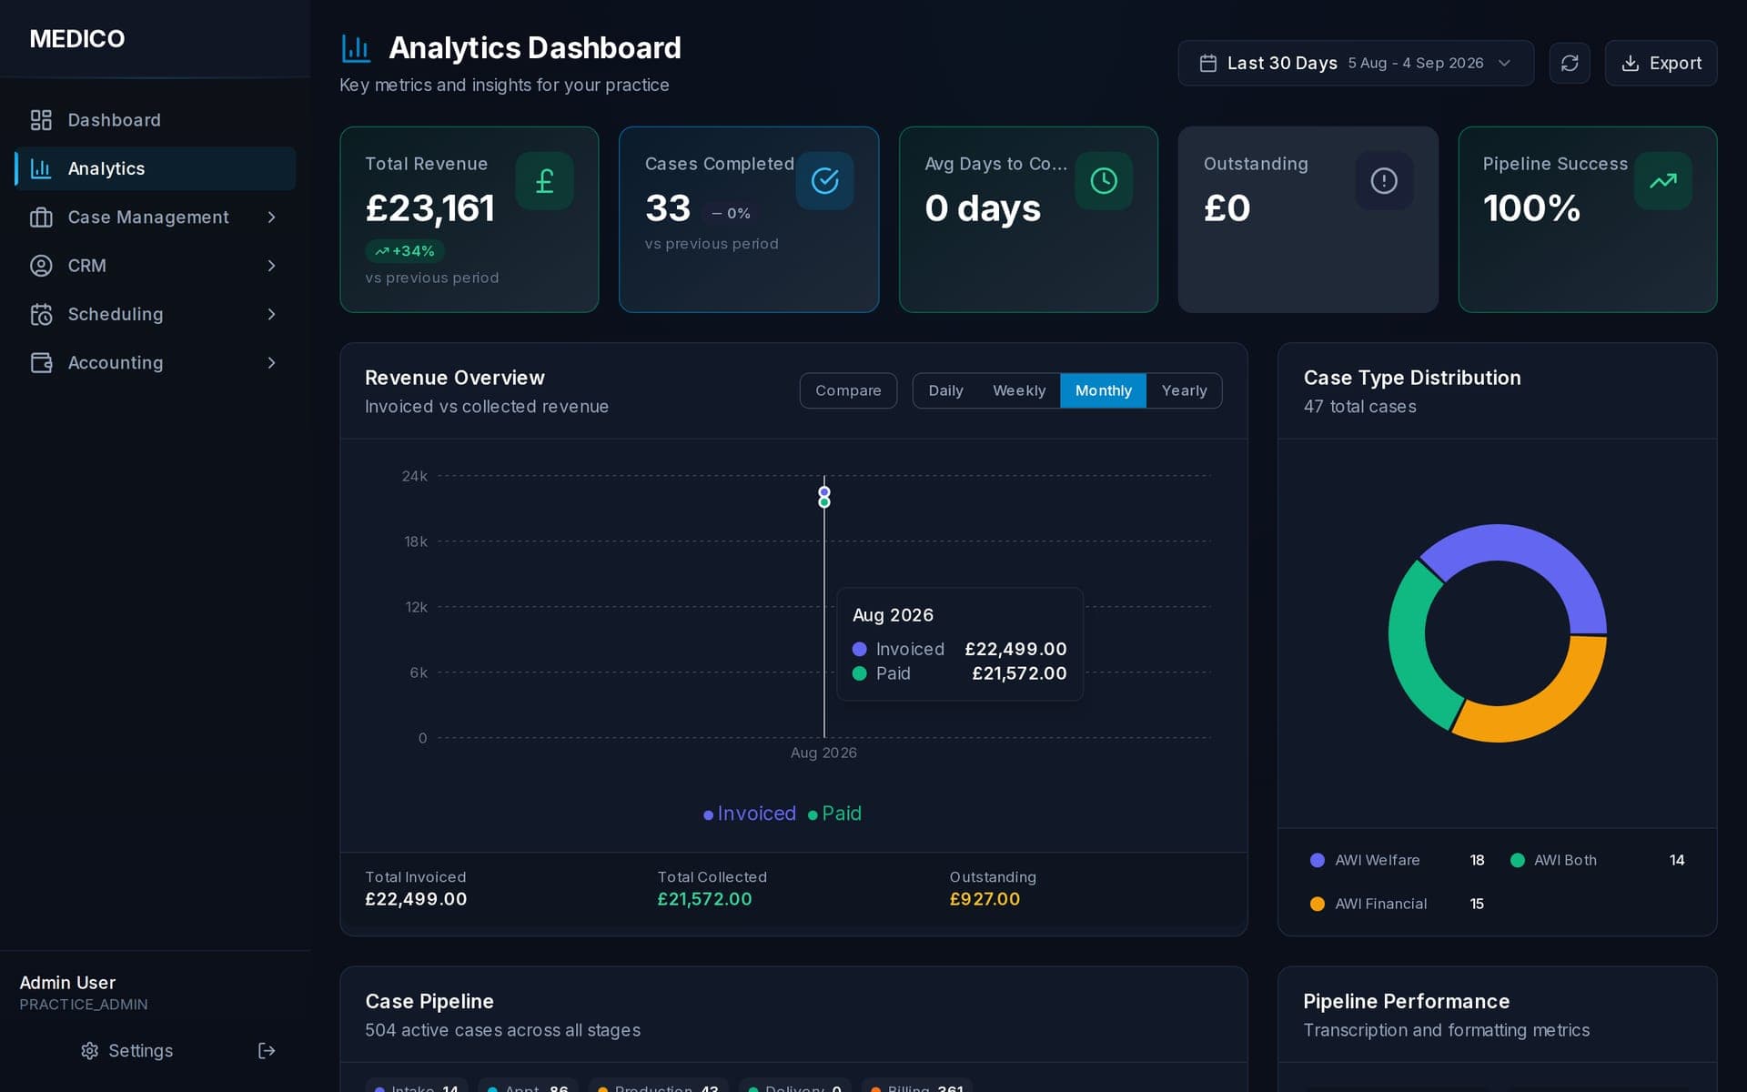
Task: Click the Pipeline Performance heading
Action: (1406, 1001)
